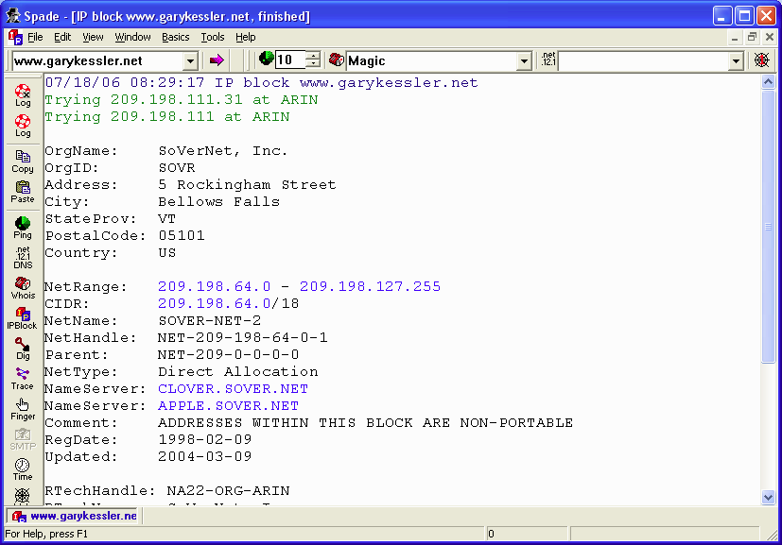Run the Ping tool from sidebar
This screenshot has width=782, height=545.
[x=23, y=229]
